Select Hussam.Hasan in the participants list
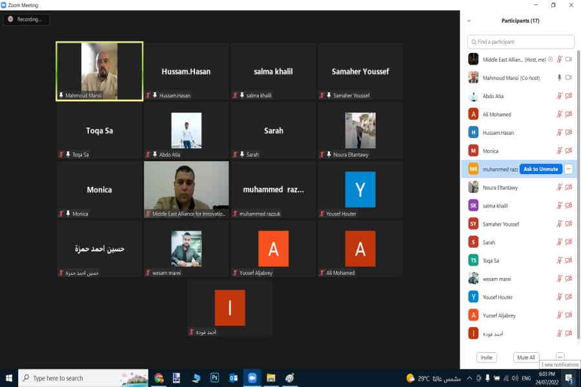The width and height of the screenshot is (581, 387). [498, 133]
